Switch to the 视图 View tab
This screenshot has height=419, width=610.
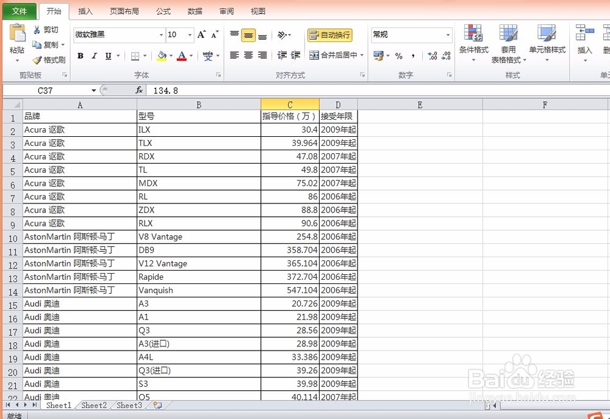[x=258, y=12]
